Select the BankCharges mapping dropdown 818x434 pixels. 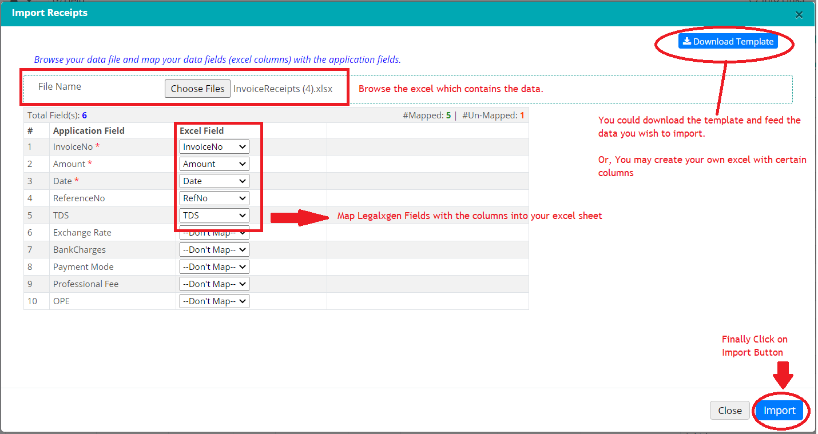pos(215,250)
